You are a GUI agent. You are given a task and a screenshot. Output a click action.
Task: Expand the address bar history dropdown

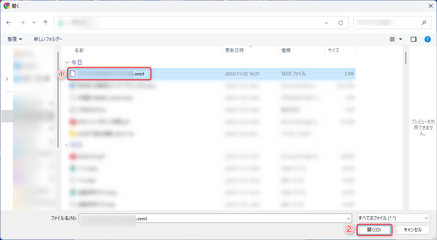click(x=326, y=23)
